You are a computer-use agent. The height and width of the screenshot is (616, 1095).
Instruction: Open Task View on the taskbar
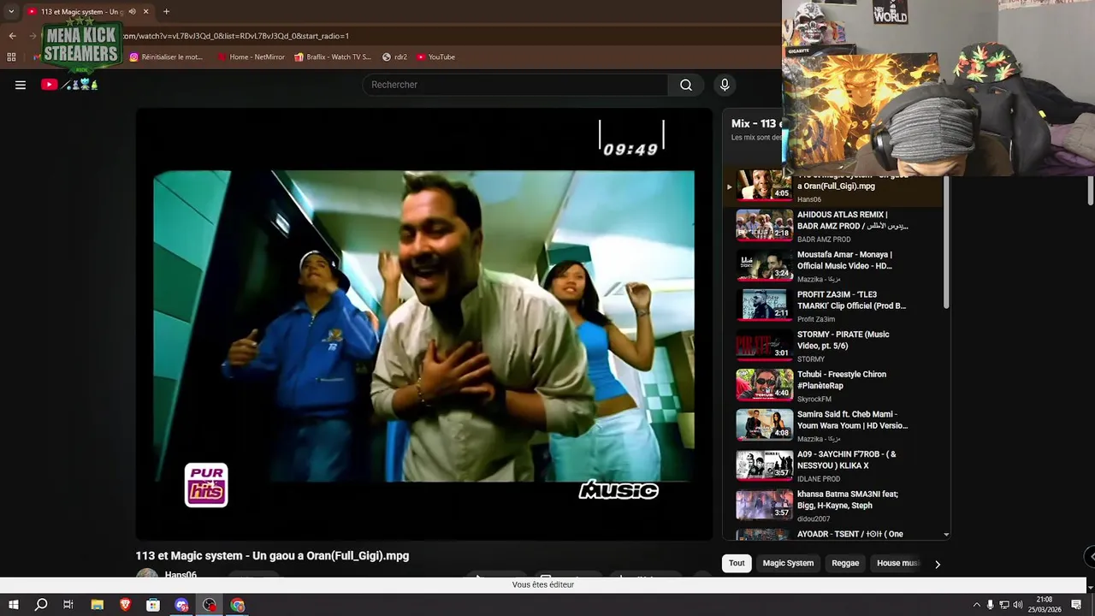pyautogui.click(x=68, y=605)
